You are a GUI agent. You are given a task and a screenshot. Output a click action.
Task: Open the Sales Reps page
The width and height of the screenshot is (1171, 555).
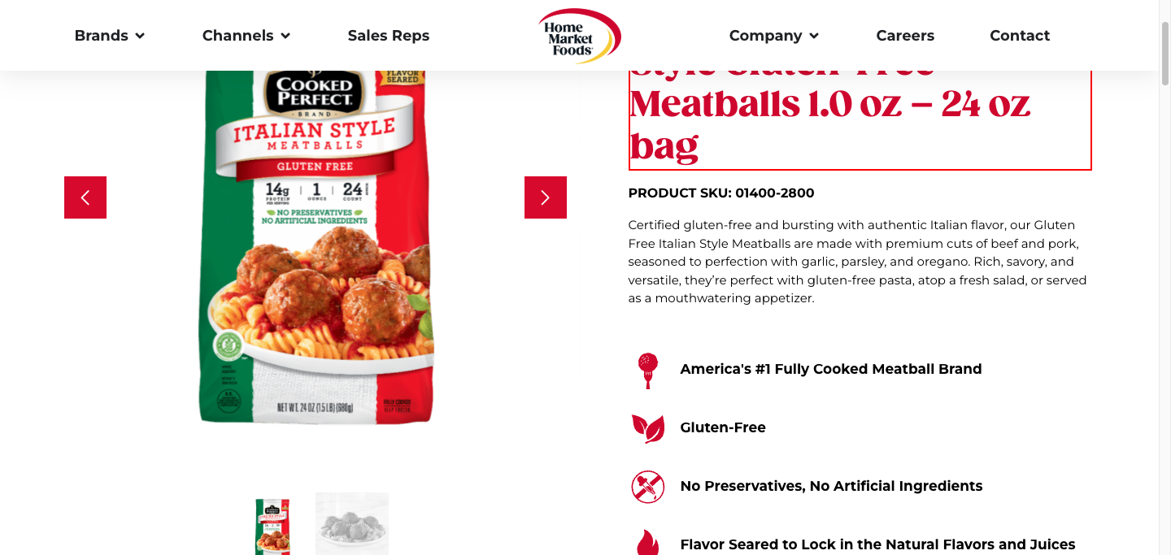click(x=389, y=36)
